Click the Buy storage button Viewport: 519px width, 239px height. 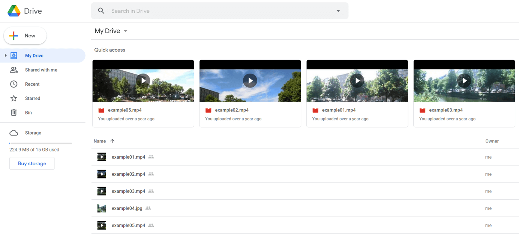(32, 163)
